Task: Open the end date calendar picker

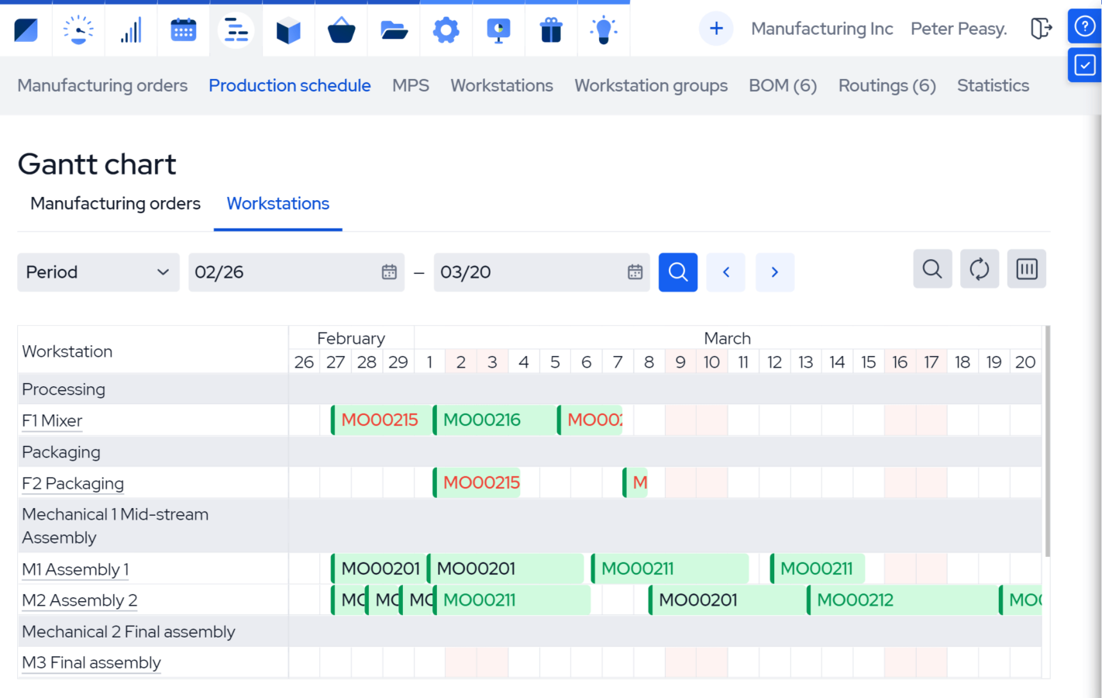Action: pos(635,272)
